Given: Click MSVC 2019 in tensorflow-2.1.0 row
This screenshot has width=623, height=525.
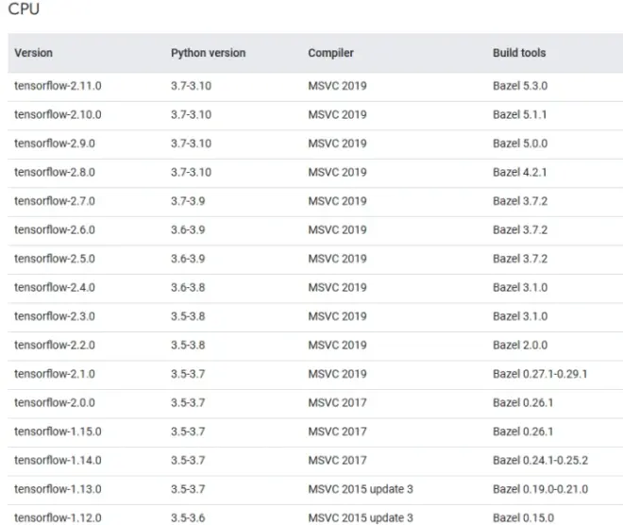Looking at the screenshot, I should pos(337,374).
